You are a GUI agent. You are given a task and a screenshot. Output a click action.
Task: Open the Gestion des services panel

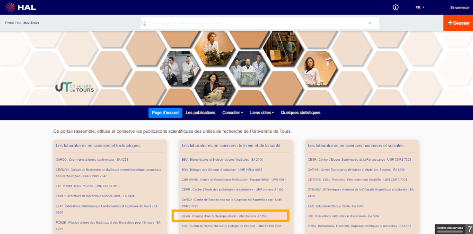pyautogui.click(x=449, y=229)
